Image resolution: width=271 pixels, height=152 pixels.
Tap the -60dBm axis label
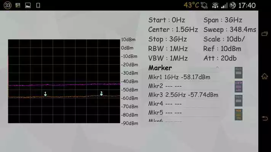pos(130,98)
